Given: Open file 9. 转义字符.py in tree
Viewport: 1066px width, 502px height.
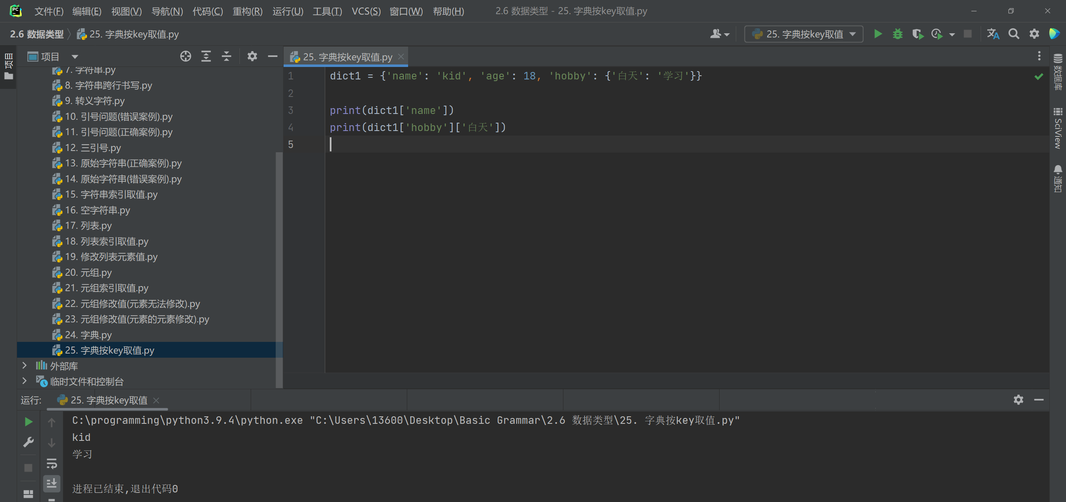Looking at the screenshot, I should coord(95,101).
